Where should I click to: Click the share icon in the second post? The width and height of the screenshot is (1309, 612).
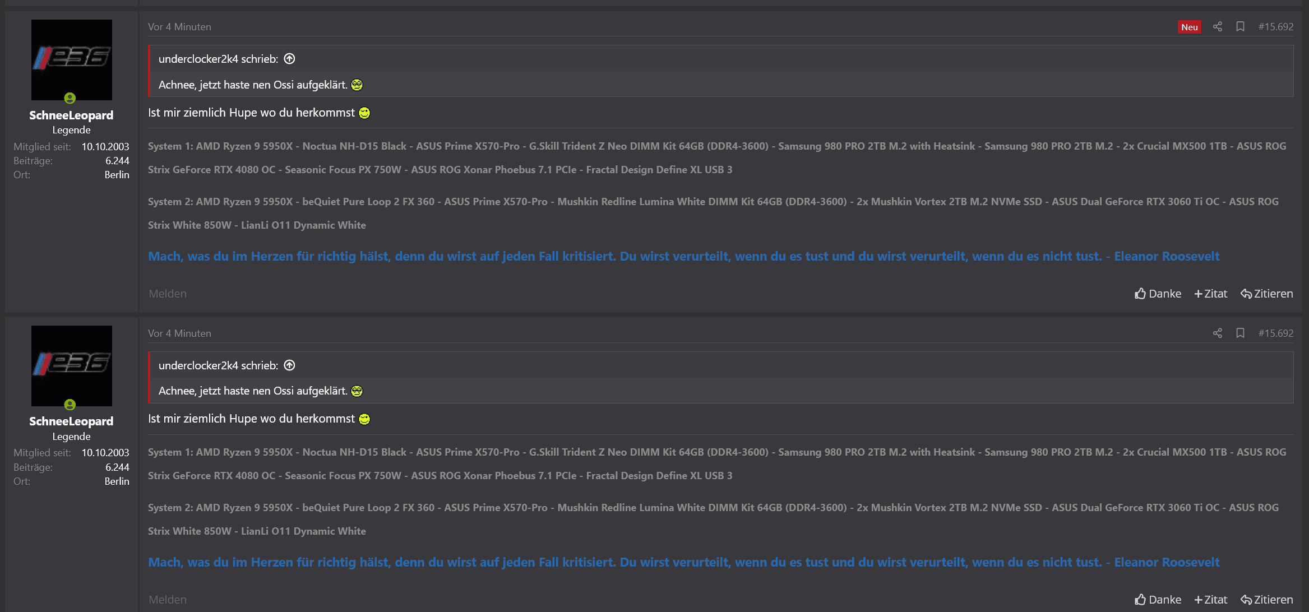pos(1217,333)
